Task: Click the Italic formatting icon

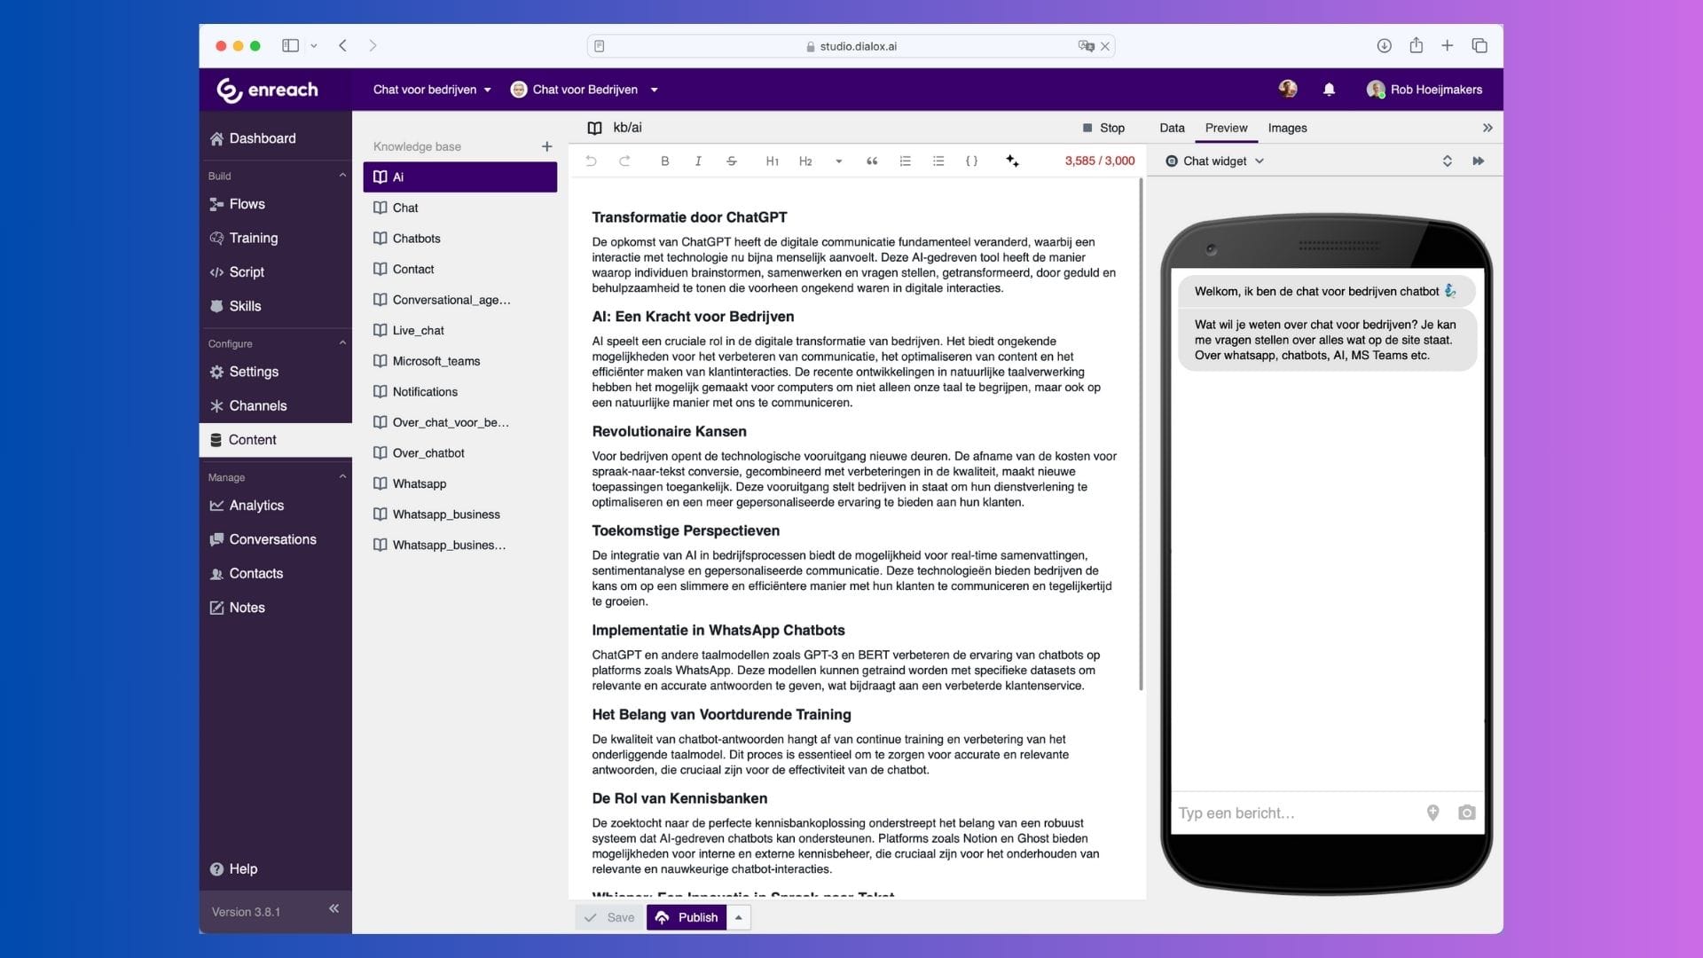Action: tap(698, 161)
